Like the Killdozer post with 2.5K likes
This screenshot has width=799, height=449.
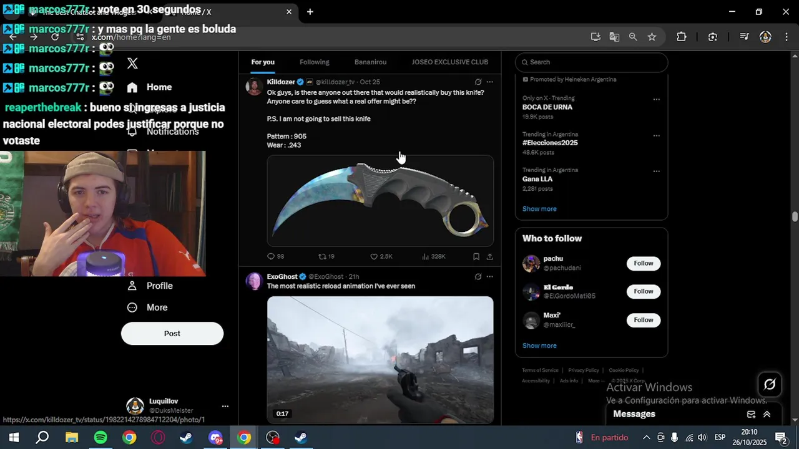[x=381, y=256]
